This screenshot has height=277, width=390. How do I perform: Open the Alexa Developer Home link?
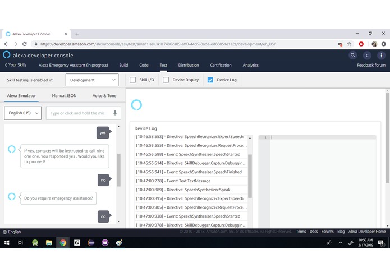(x=367, y=232)
